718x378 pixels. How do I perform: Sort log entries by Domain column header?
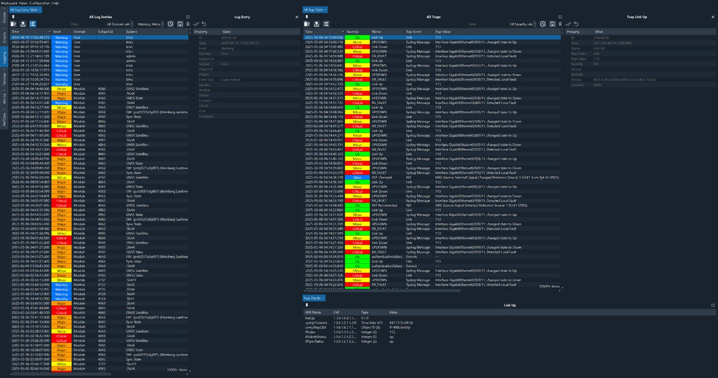point(84,32)
